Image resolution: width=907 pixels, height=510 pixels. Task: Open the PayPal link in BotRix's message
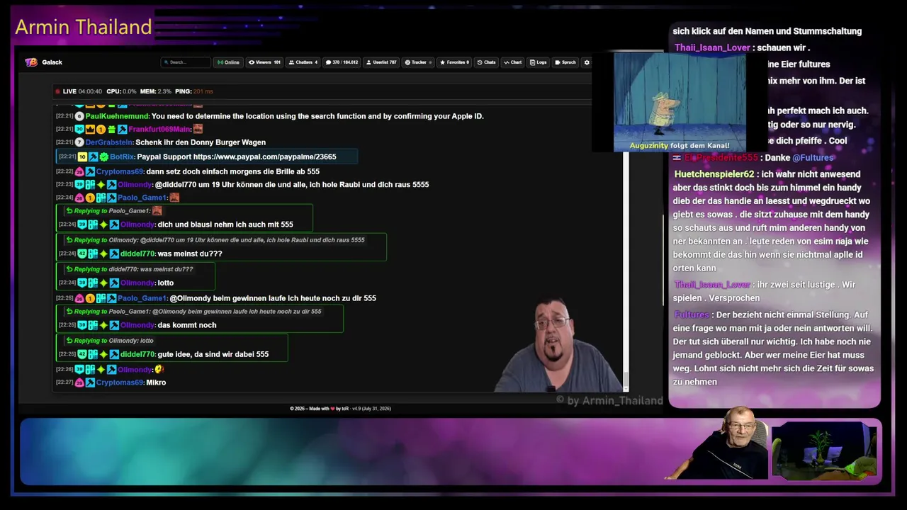pyautogui.click(x=264, y=157)
